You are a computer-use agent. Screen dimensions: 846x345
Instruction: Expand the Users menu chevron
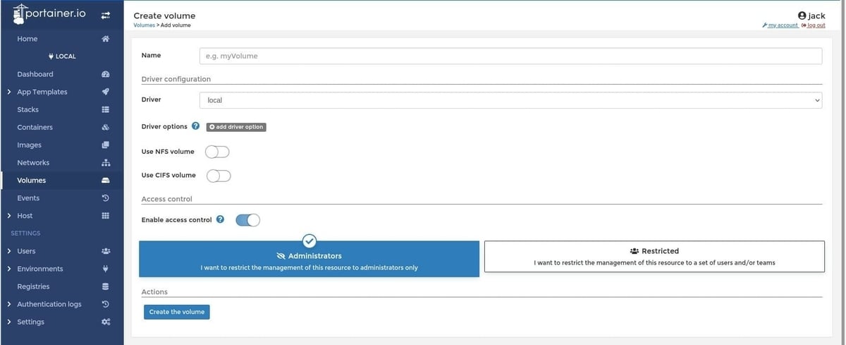[8, 251]
